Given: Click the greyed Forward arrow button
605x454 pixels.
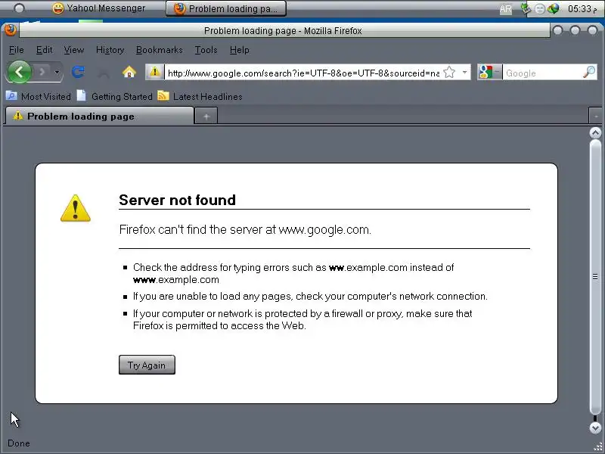Looking at the screenshot, I should pyautogui.click(x=42, y=72).
